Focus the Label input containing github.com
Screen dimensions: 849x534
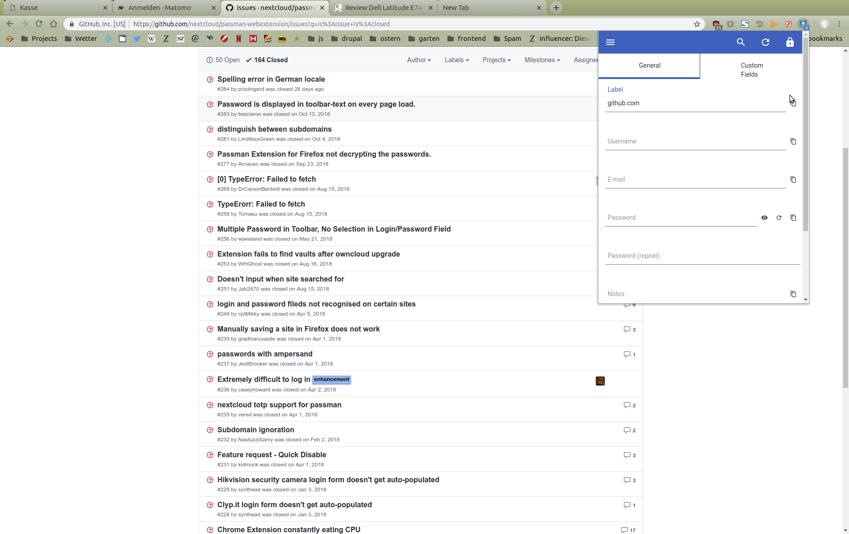(696, 104)
